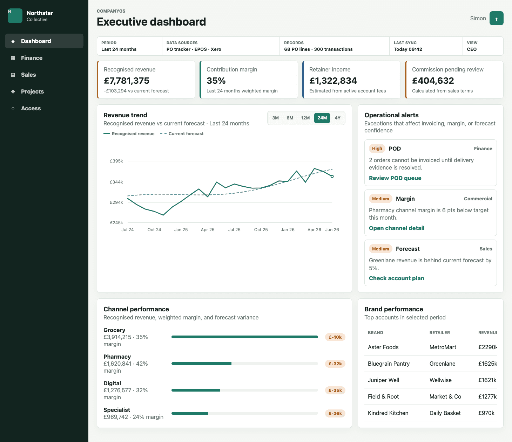Open the Contribution margin 35% card
Viewport: 512px width, 442px height.
point(249,80)
